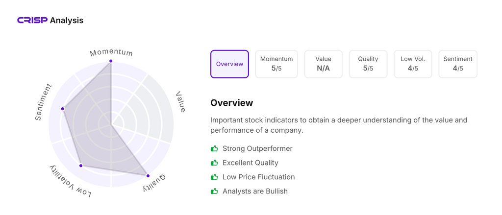The image size is (502, 215).
Task: Click thumbs-up icon beside Low Price Fluctuation
Action: tap(214, 177)
